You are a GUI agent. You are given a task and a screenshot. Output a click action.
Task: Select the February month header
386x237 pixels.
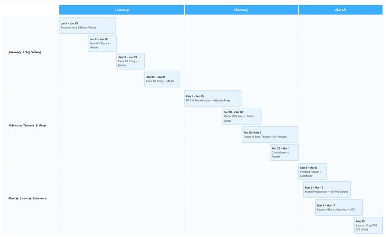click(241, 10)
